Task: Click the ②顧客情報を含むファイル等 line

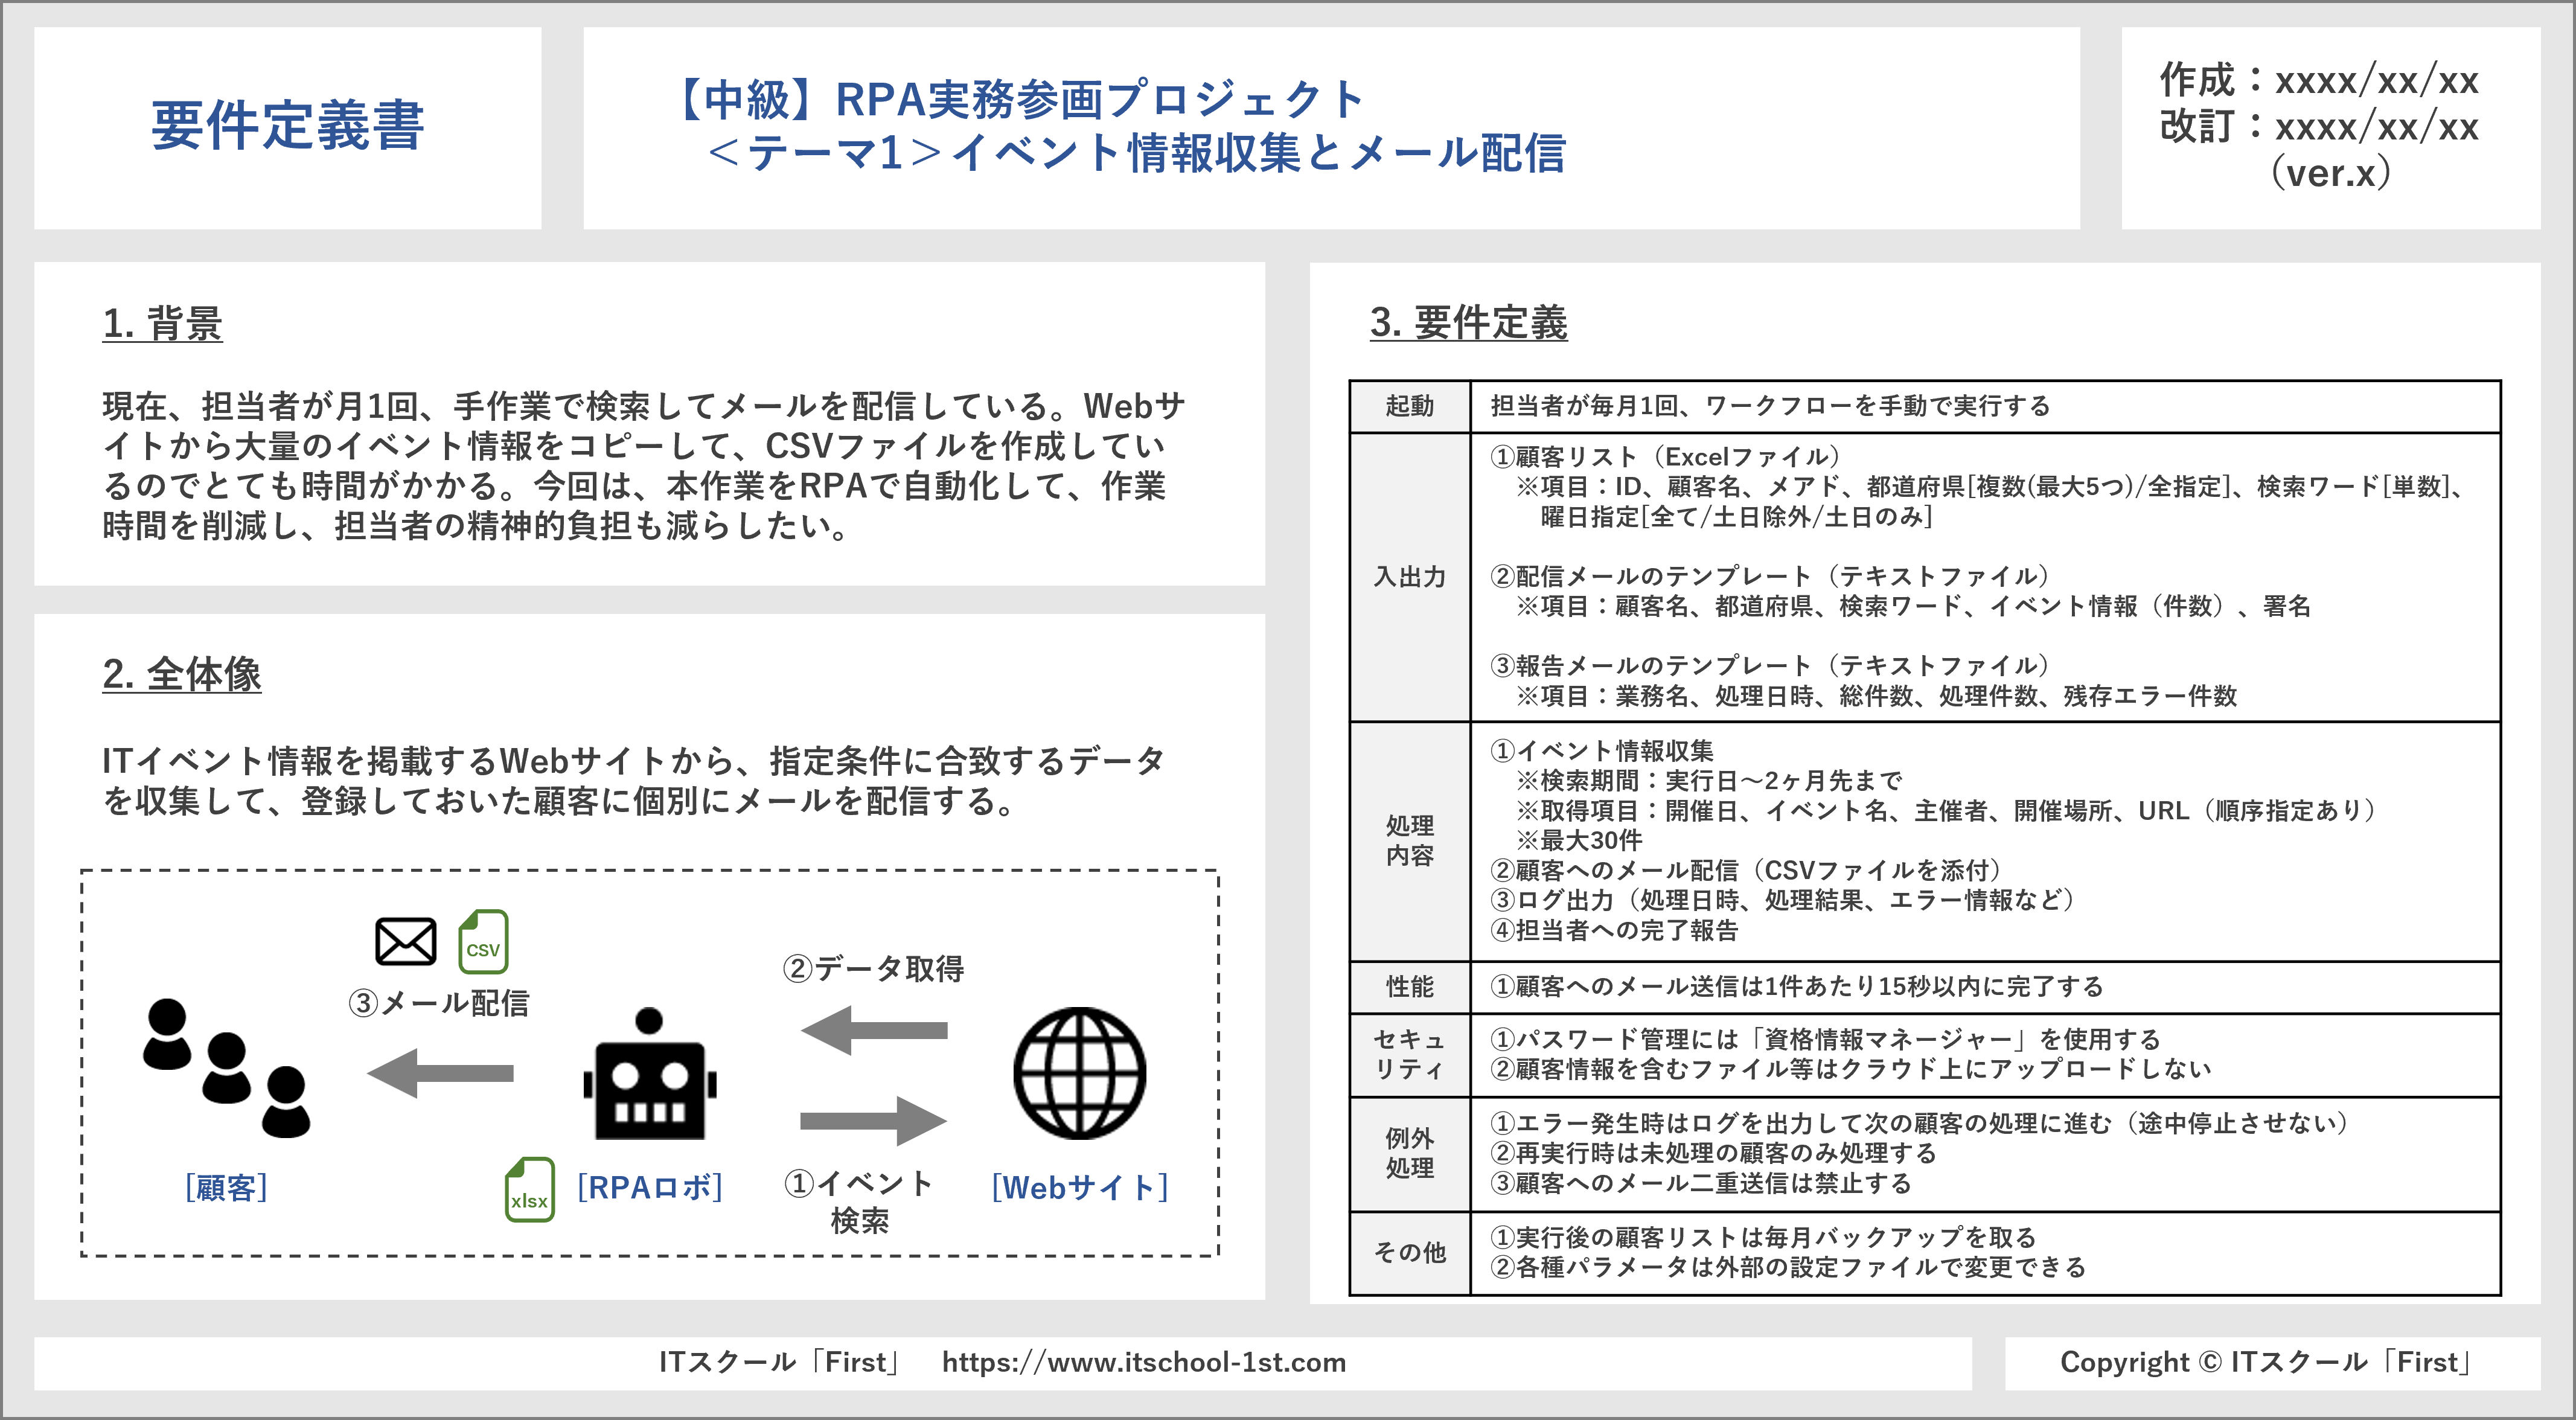Action: [1850, 1069]
